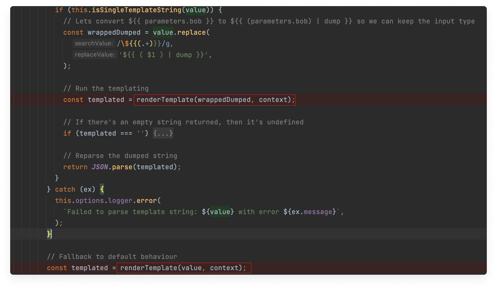Click the highlighted renderTemplate(wrappedDumped, context) call
Screen dimensions: 497x289
214,100
